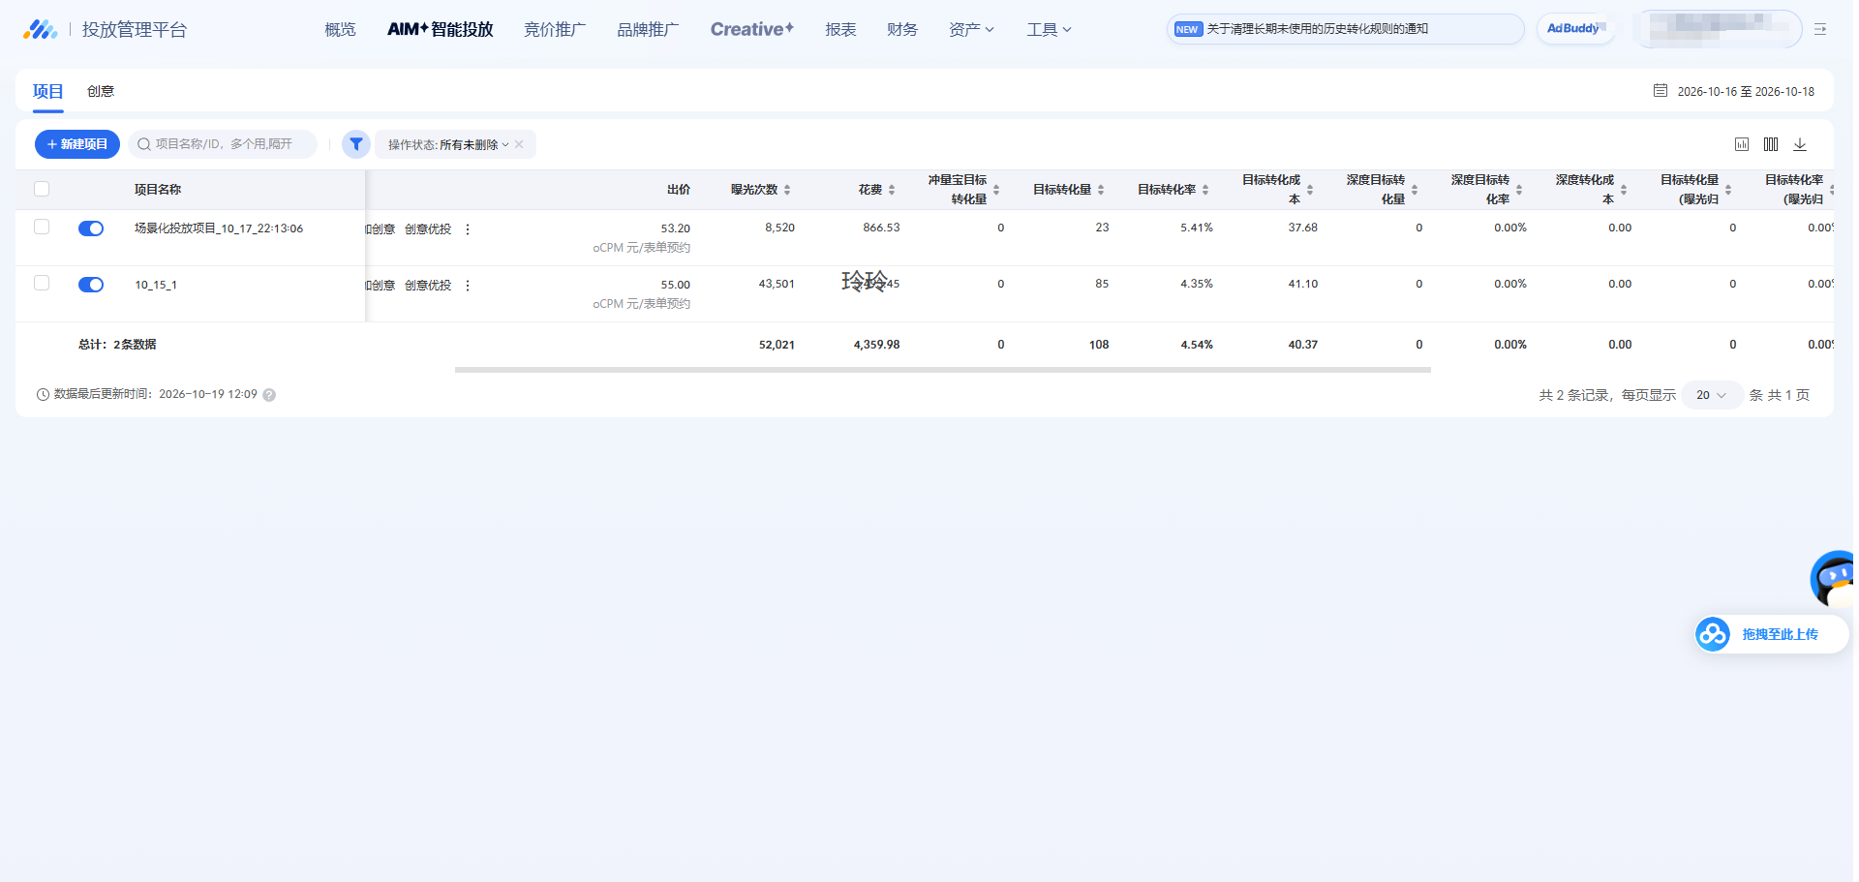
Task: Click 新建项目 button
Action: (x=77, y=144)
